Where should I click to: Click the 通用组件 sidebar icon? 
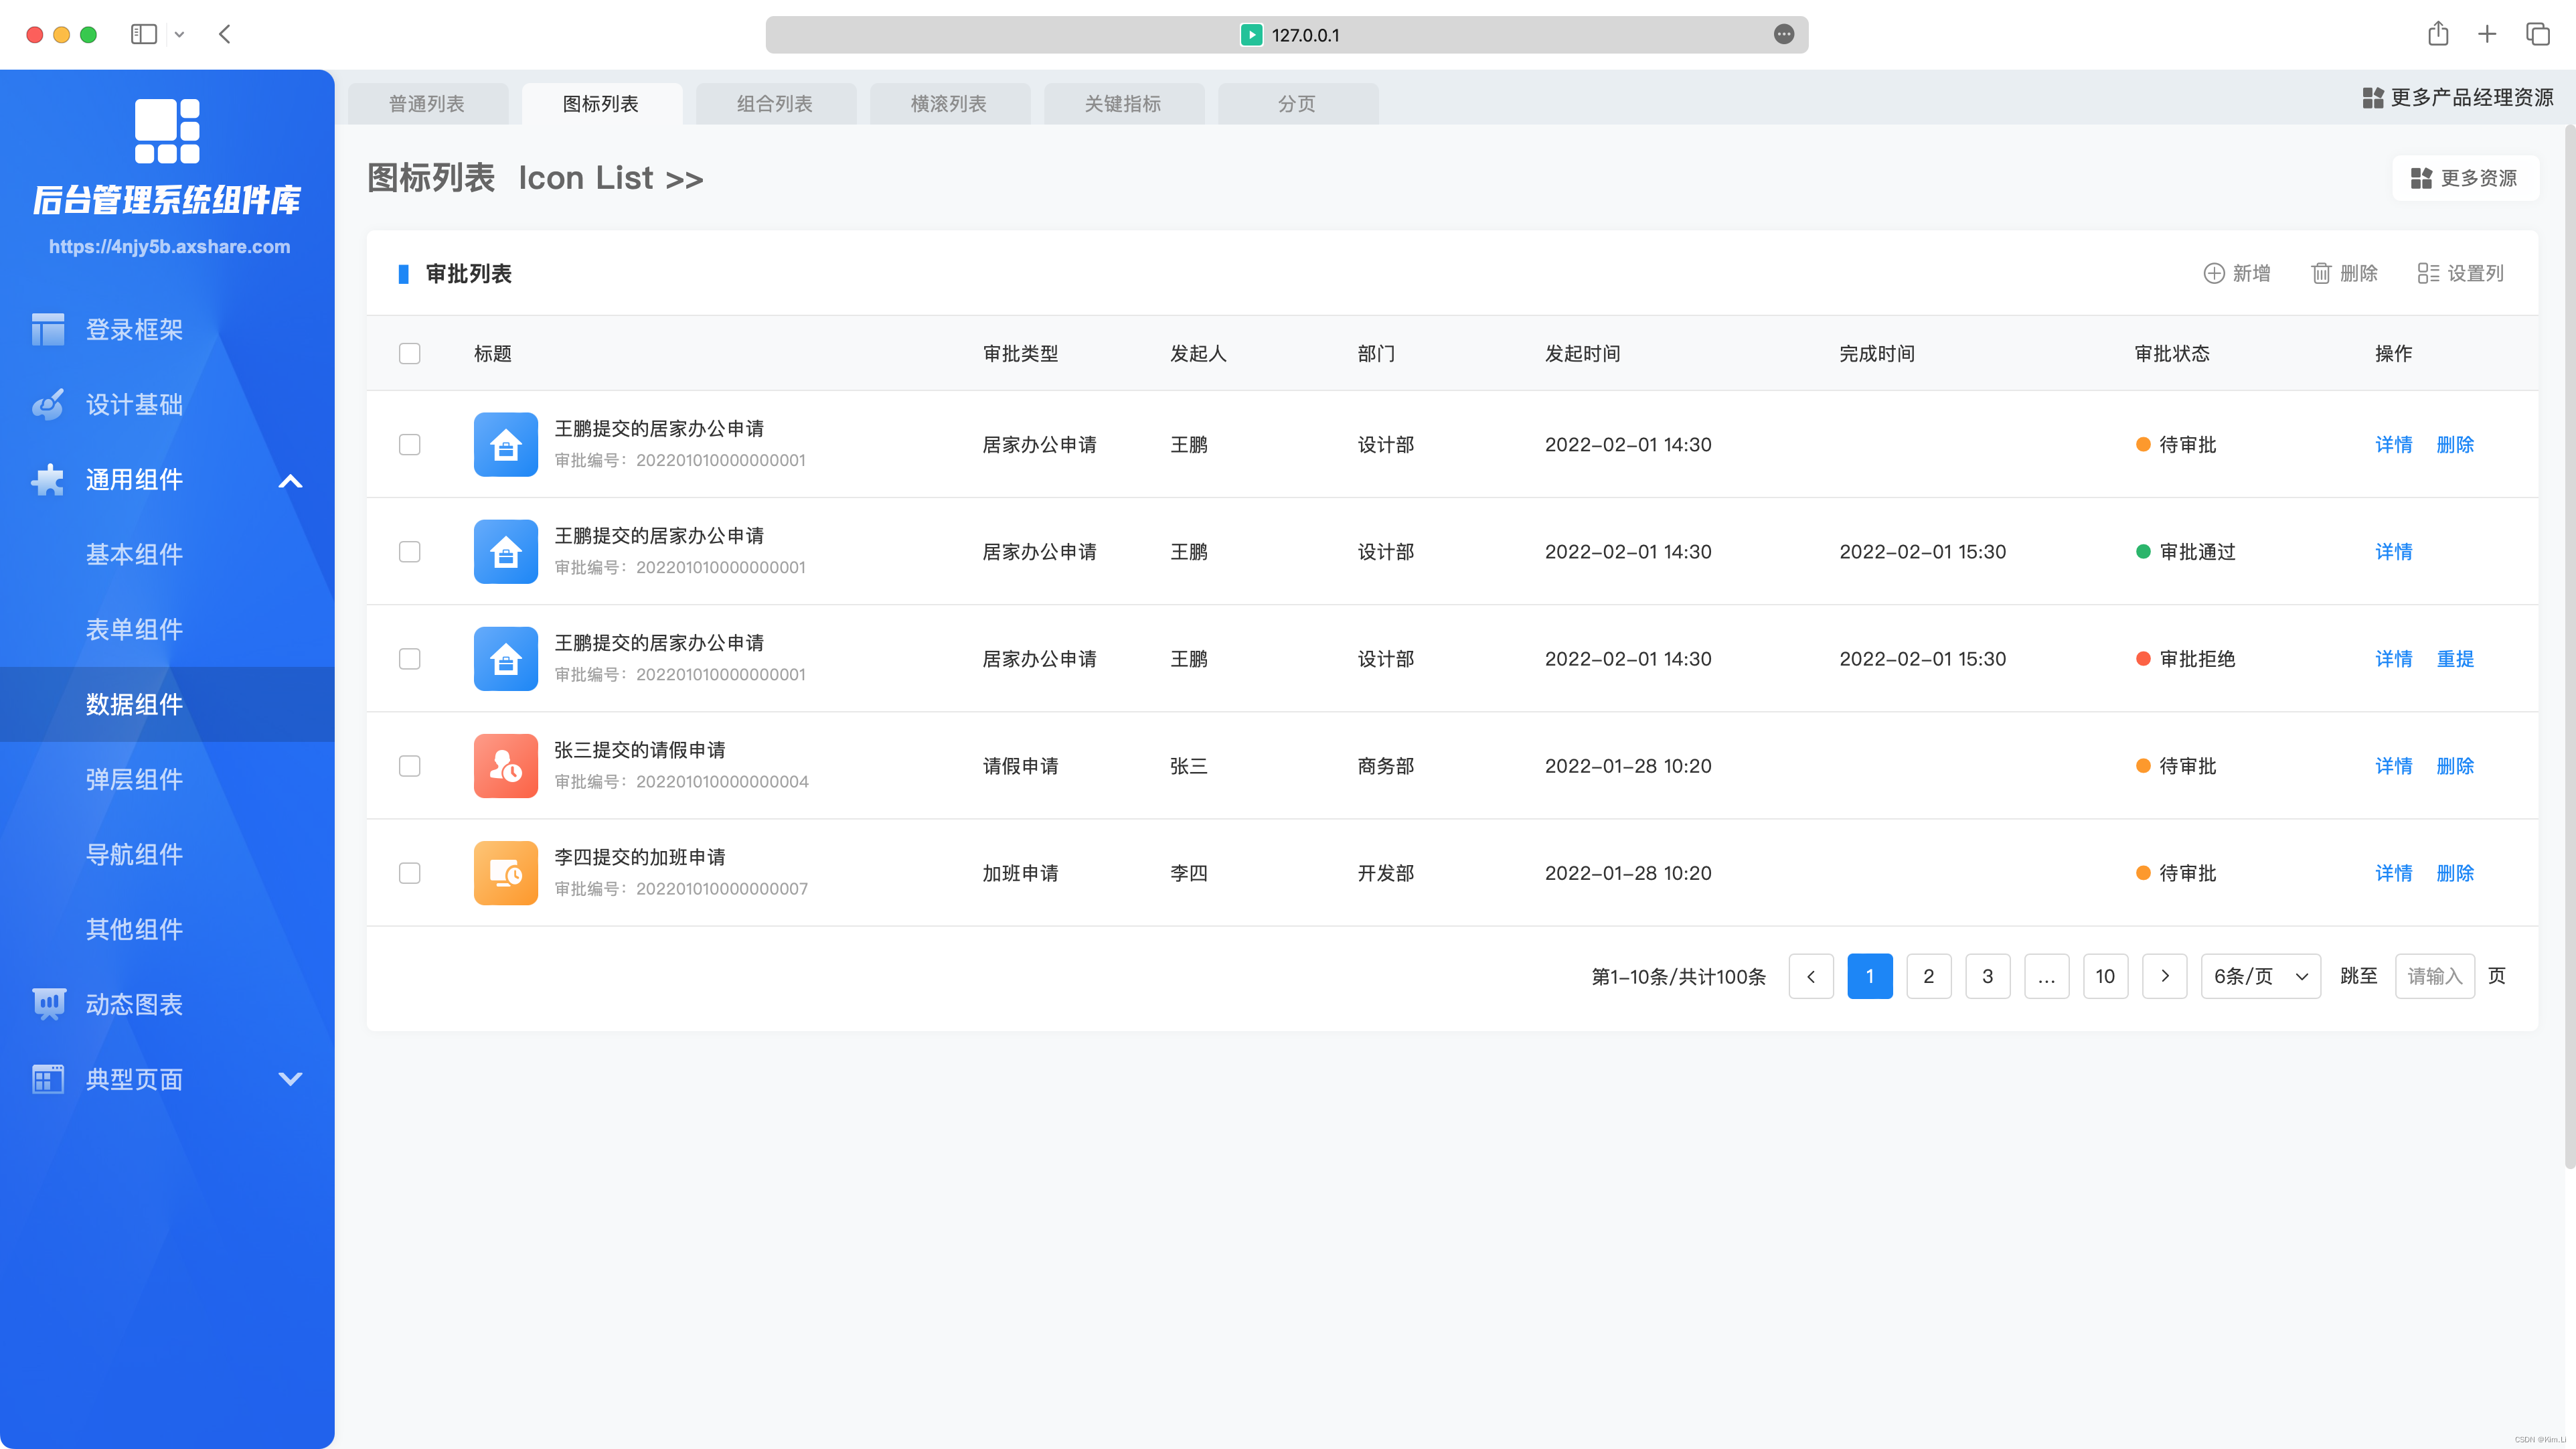tap(48, 479)
